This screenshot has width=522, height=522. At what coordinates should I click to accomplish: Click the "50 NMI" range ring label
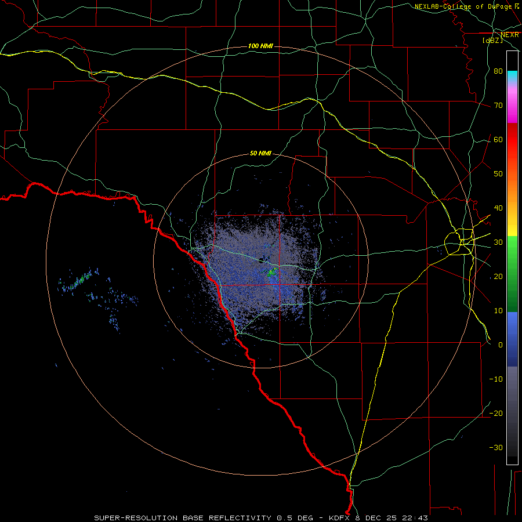[260, 153]
